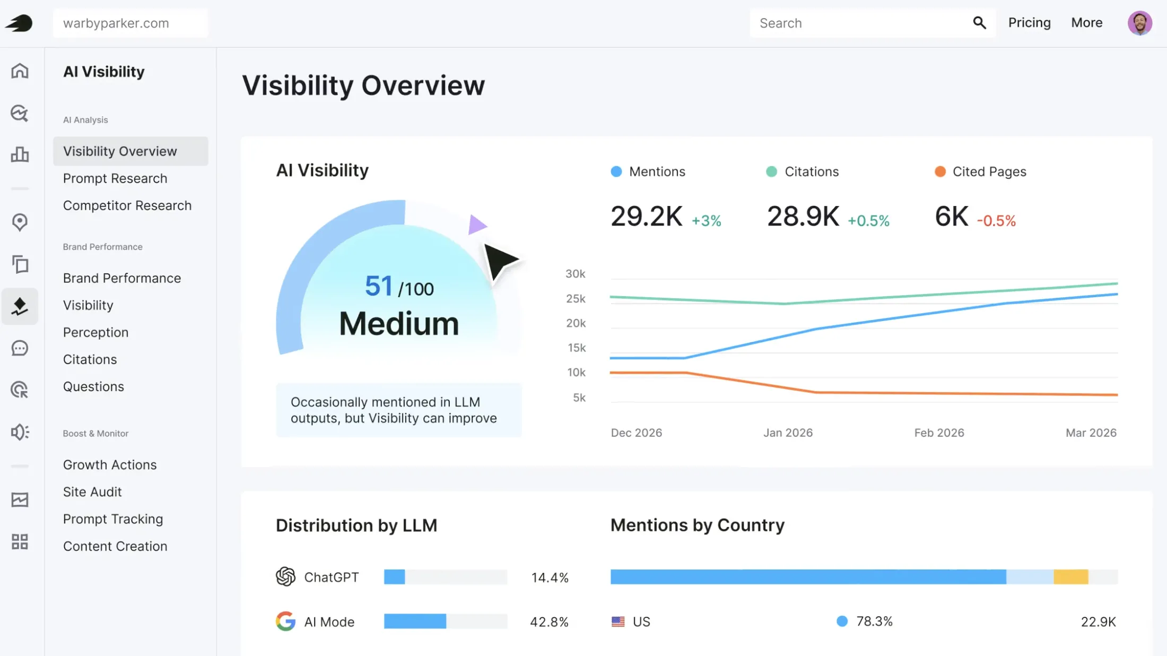Open the Questions menu item
Image resolution: width=1167 pixels, height=656 pixels.
pyautogui.click(x=93, y=386)
